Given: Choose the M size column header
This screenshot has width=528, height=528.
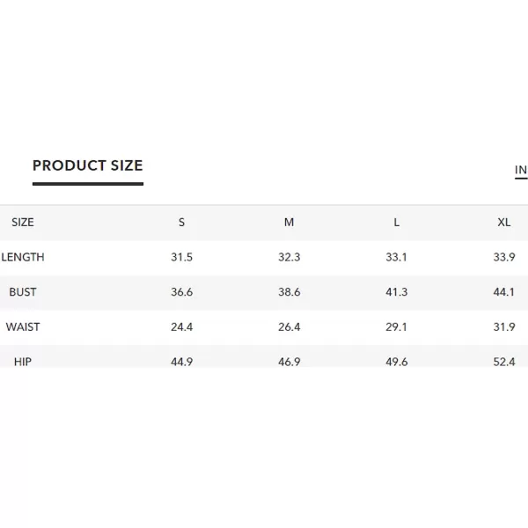Looking at the screenshot, I should [x=289, y=223].
